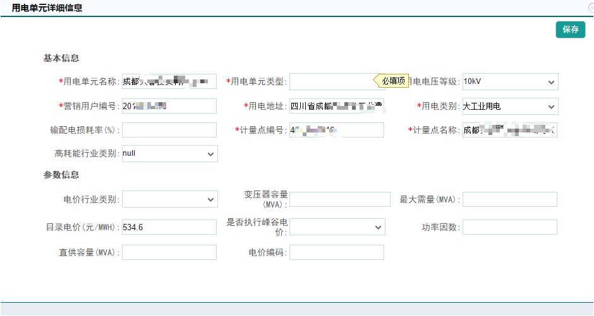Select the 最大需量(MVA) text box

coord(510,199)
